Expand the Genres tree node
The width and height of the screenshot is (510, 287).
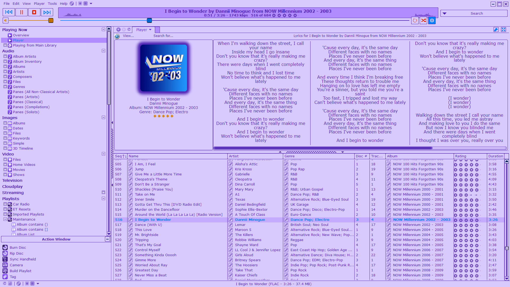(5, 87)
